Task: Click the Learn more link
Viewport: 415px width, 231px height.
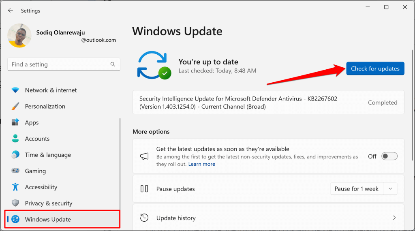Action: [x=202, y=164]
